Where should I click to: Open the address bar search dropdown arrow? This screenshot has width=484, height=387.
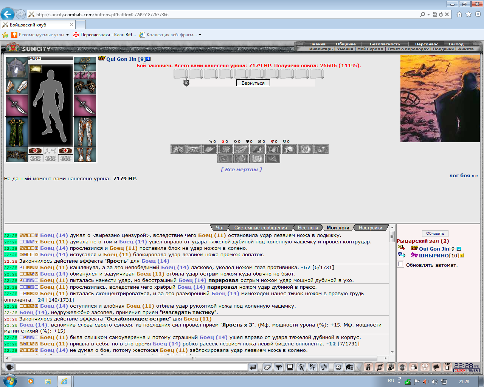[428, 14]
